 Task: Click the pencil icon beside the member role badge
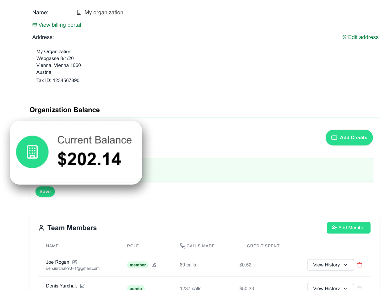[154, 265]
